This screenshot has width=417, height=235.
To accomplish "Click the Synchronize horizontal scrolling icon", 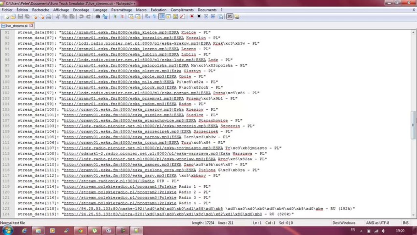I will 138,16.
